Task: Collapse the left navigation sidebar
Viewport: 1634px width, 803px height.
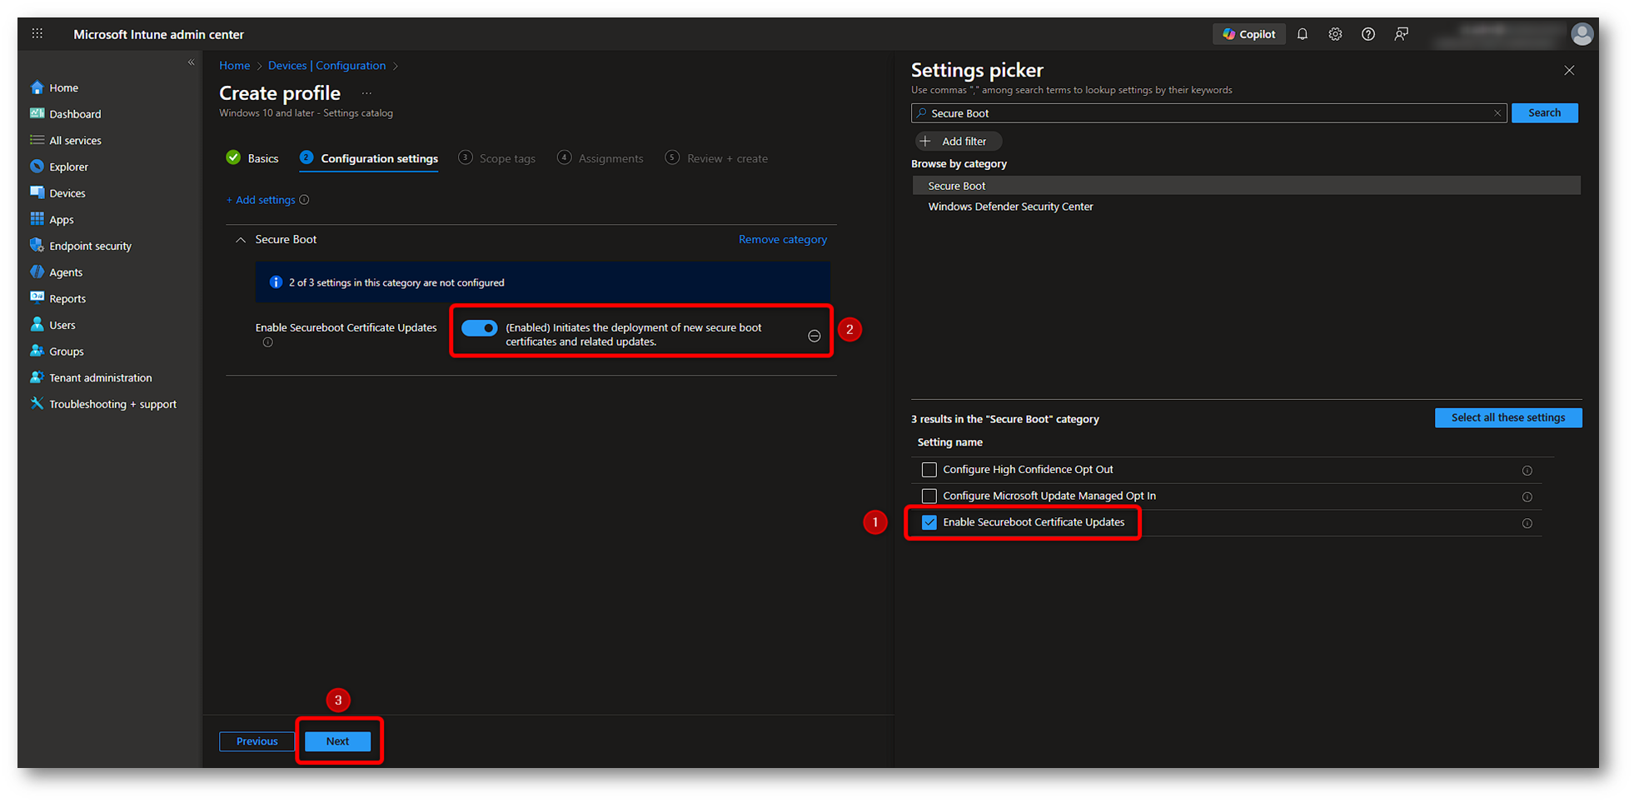Action: click(191, 62)
